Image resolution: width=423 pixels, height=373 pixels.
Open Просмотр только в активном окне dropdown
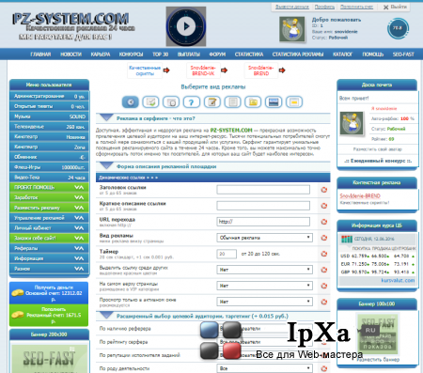tap(264, 302)
